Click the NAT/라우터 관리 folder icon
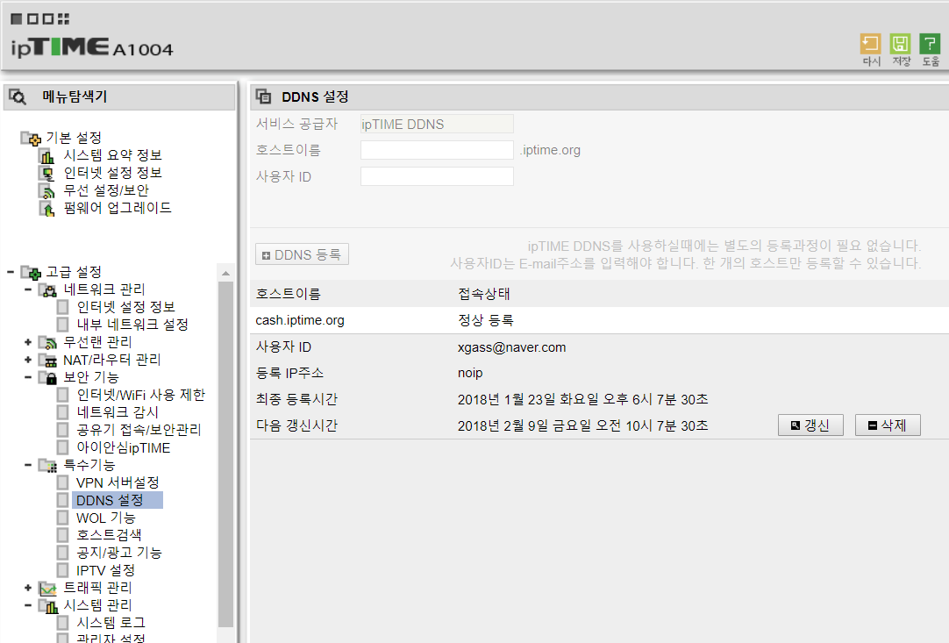Image resolution: width=949 pixels, height=643 pixels. point(48,361)
